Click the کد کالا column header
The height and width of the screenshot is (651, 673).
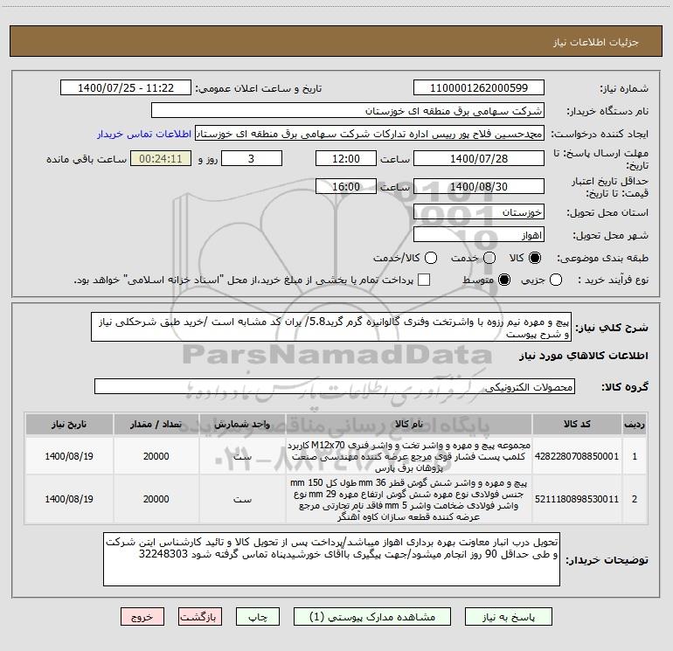(577, 424)
